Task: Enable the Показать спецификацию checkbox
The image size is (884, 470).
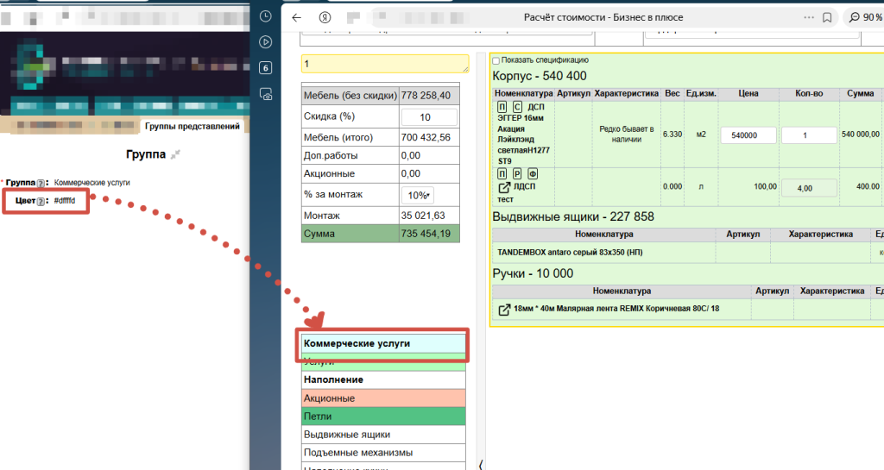Action: tap(496, 60)
